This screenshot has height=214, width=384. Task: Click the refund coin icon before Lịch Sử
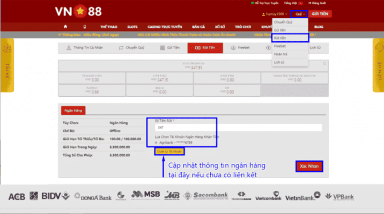(x=268, y=48)
